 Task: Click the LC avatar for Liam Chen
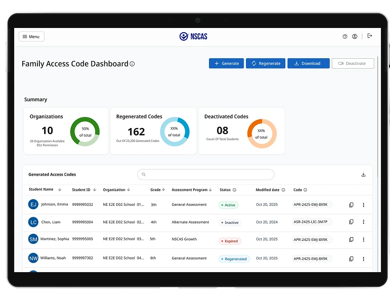tap(33, 222)
